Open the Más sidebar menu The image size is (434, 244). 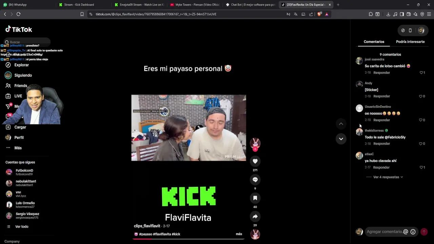pos(18,148)
